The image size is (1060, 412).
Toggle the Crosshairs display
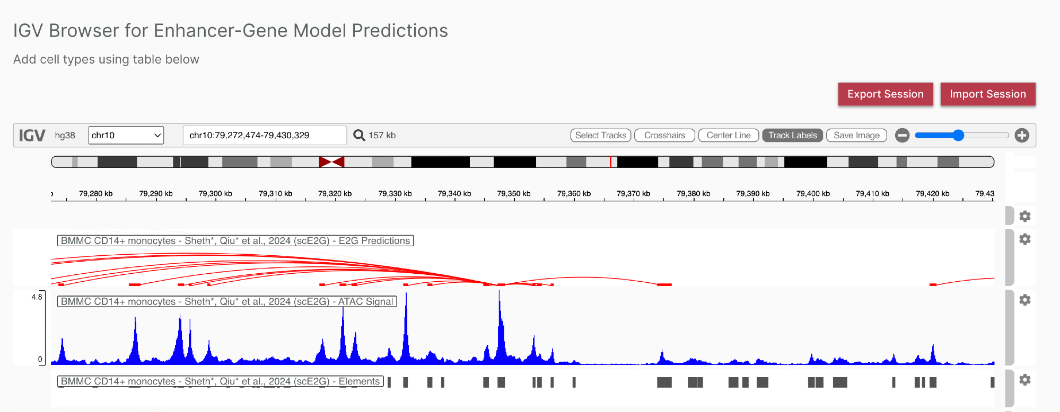(664, 136)
